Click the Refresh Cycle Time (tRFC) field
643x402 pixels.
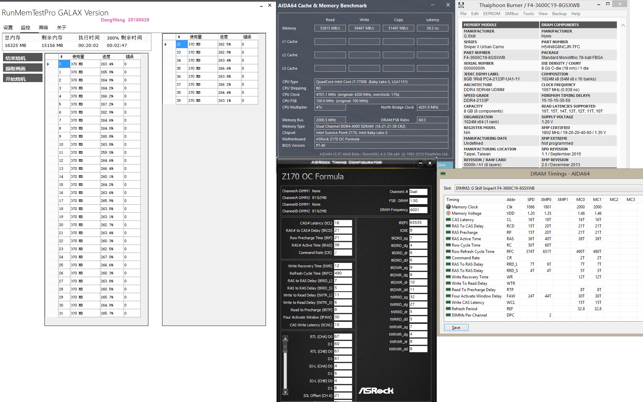[343, 273]
